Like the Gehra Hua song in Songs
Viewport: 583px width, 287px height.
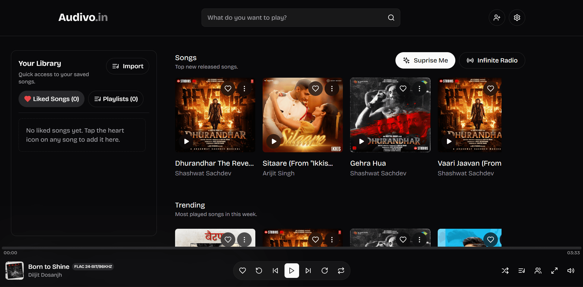403,89
